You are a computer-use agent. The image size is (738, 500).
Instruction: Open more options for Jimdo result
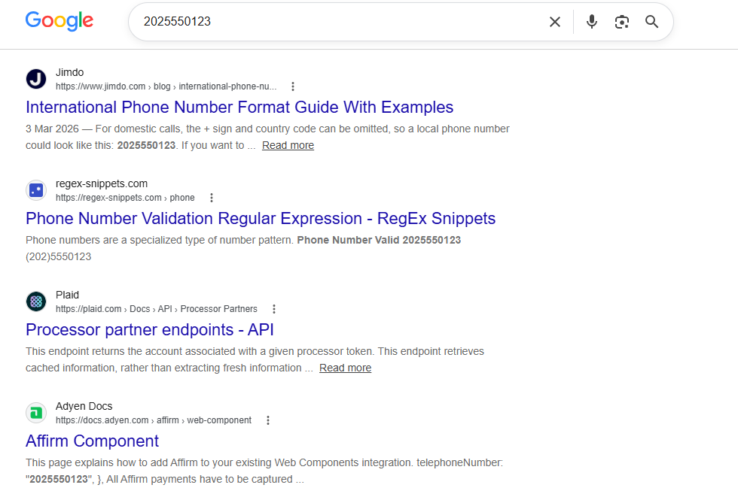pyautogui.click(x=293, y=86)
